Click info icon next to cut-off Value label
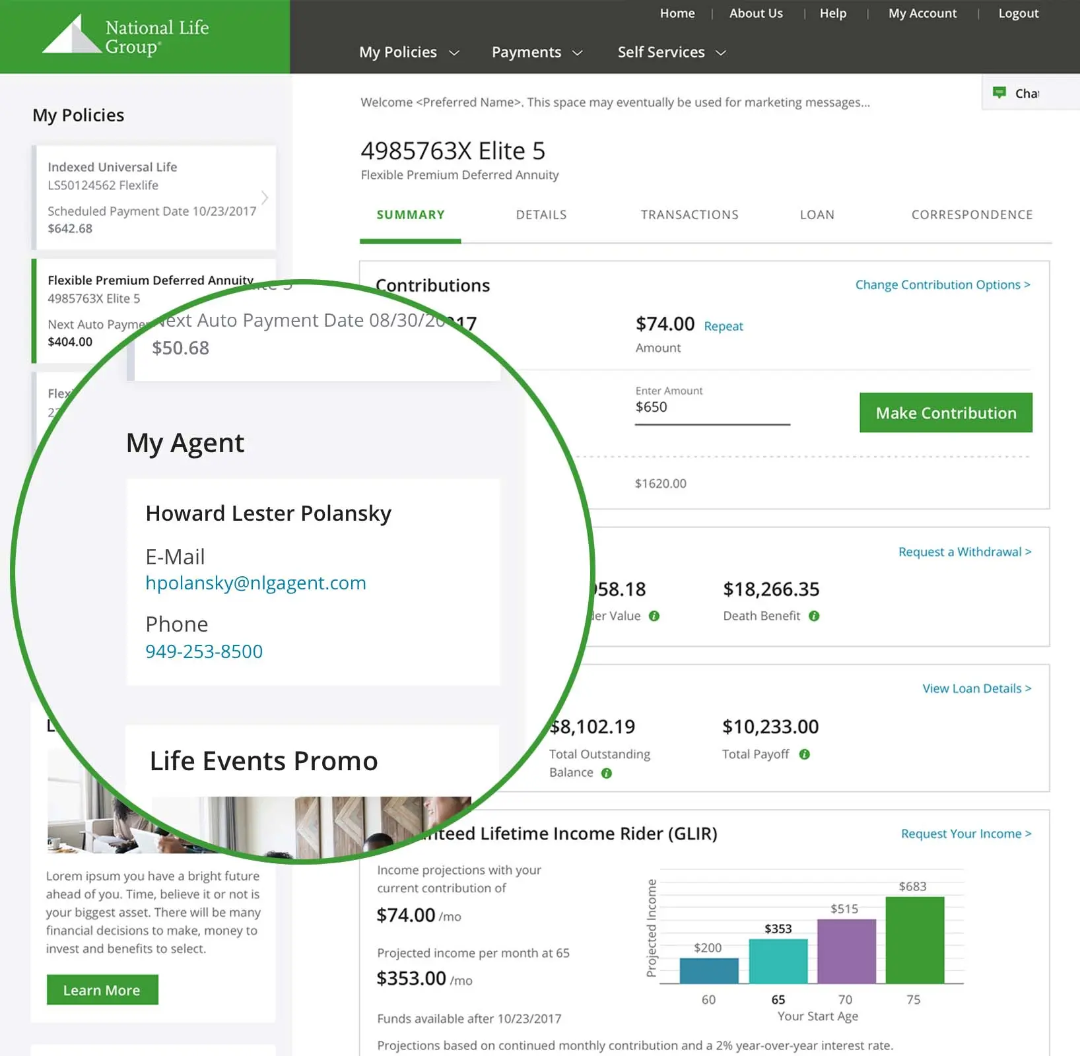 point(654,616)
